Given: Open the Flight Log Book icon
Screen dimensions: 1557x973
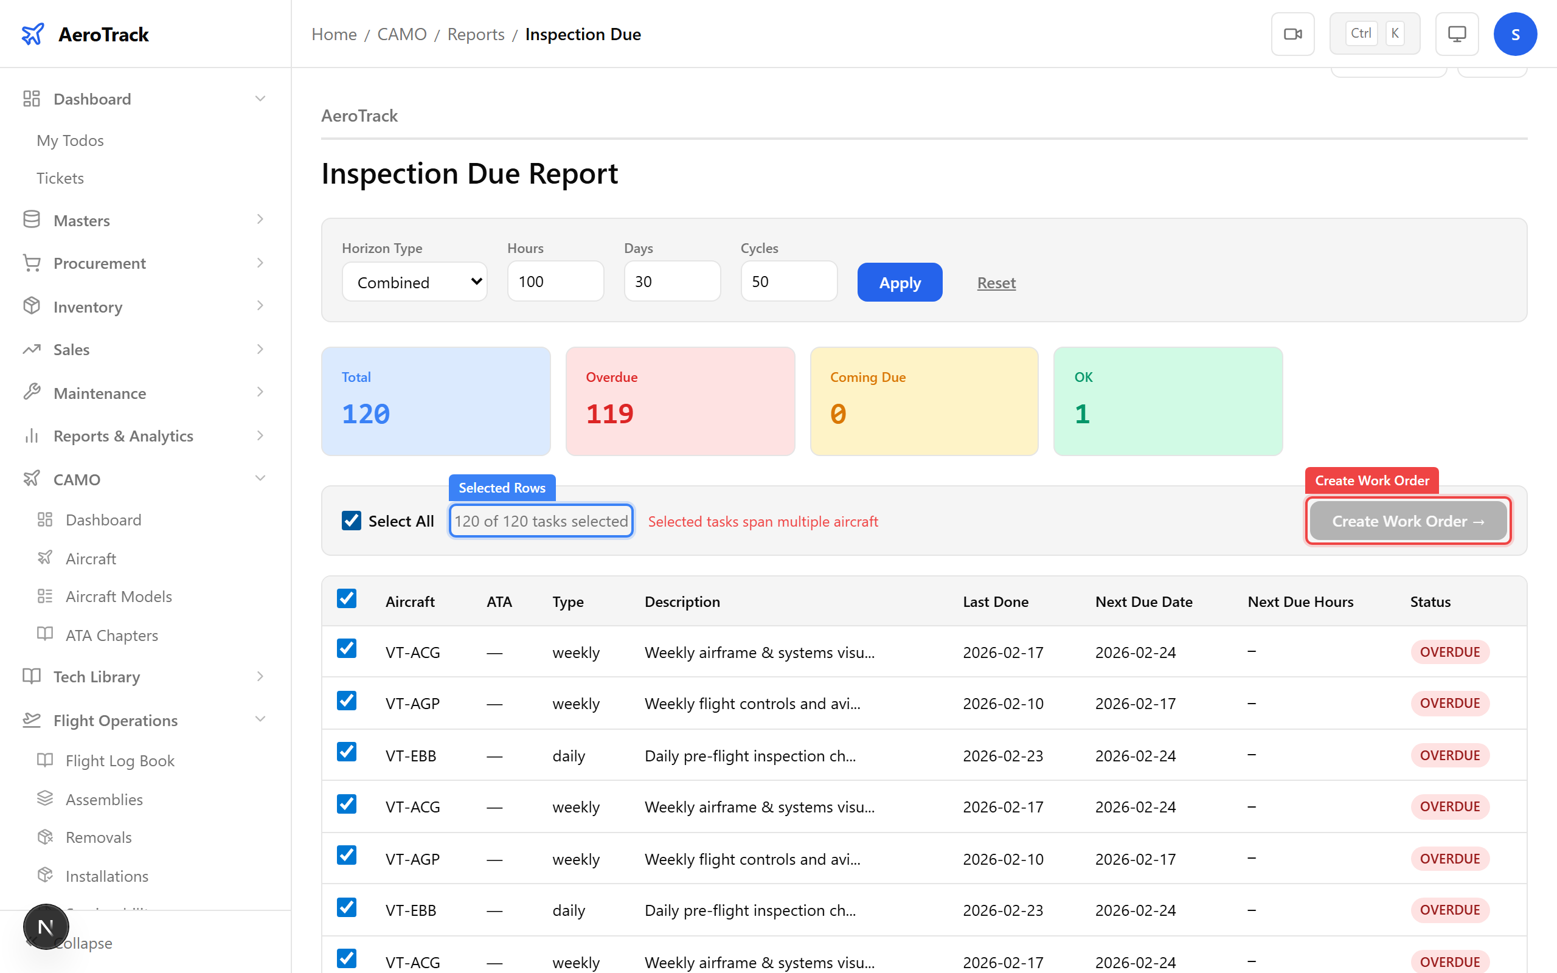Looking at the screenshot, I should (x=45, y=760).
